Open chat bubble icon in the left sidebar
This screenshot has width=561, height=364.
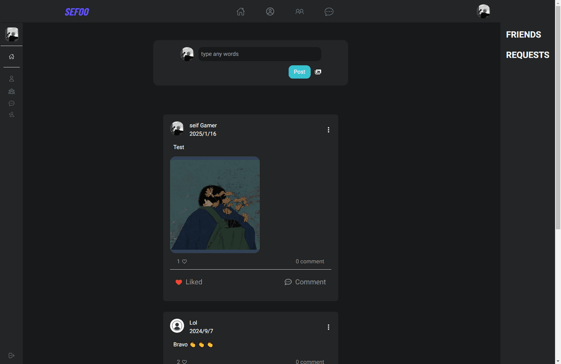pyautogui.click(x=11, y=103)
